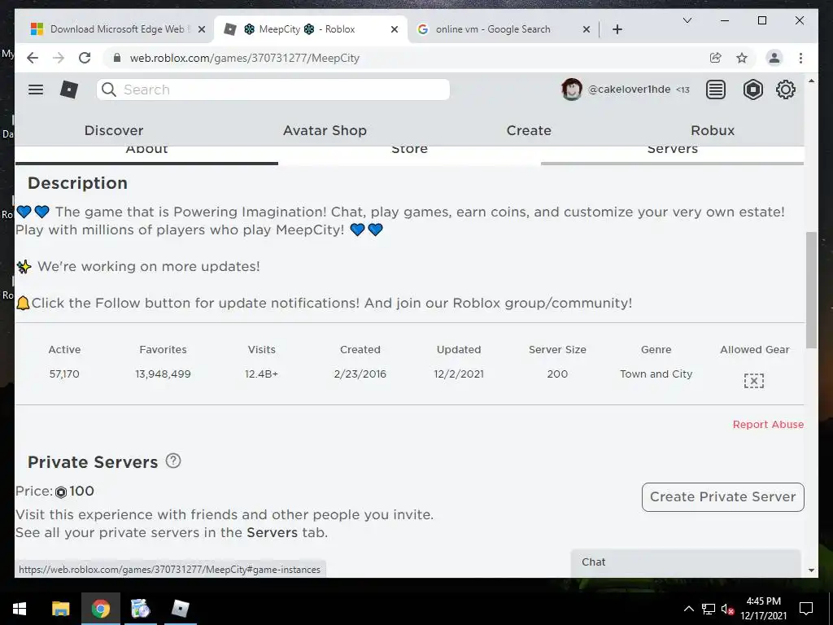Bookmark this page with the star icon

[x=742, y=58]
